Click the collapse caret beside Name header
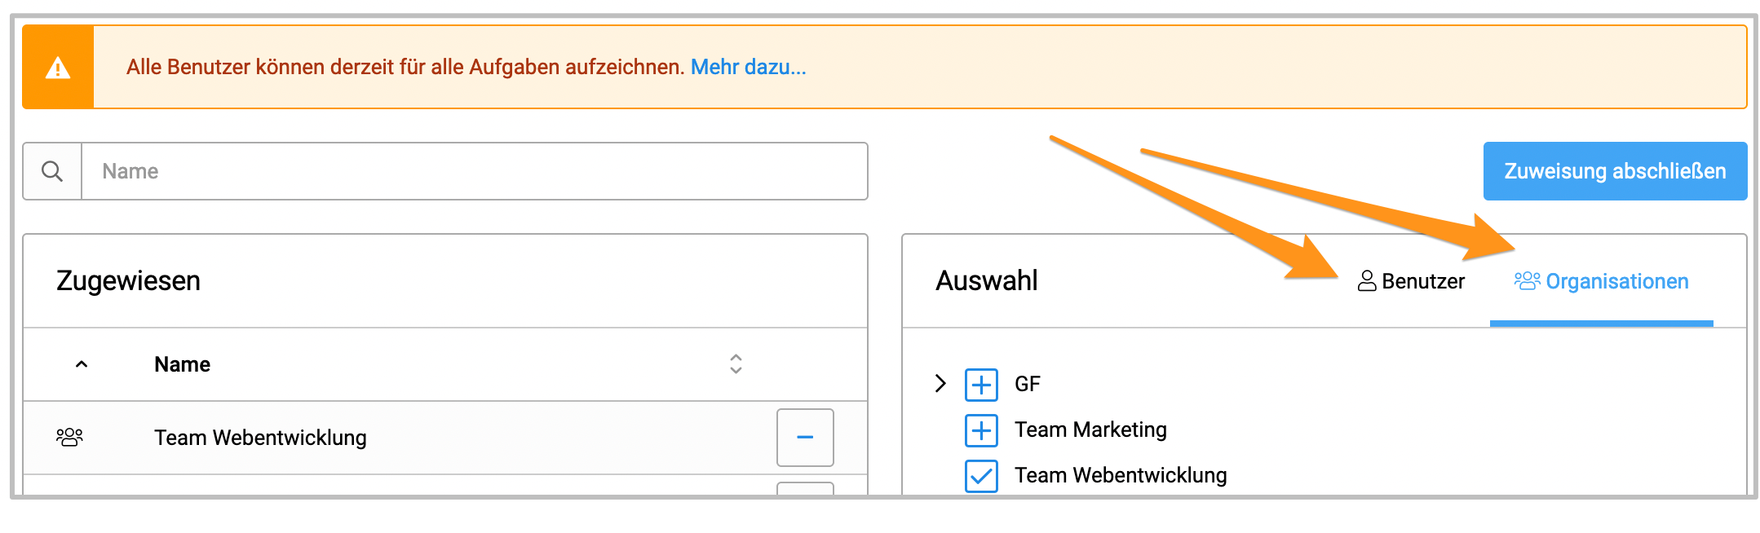Screen dimensions: 1760x533 coord(82,364)
